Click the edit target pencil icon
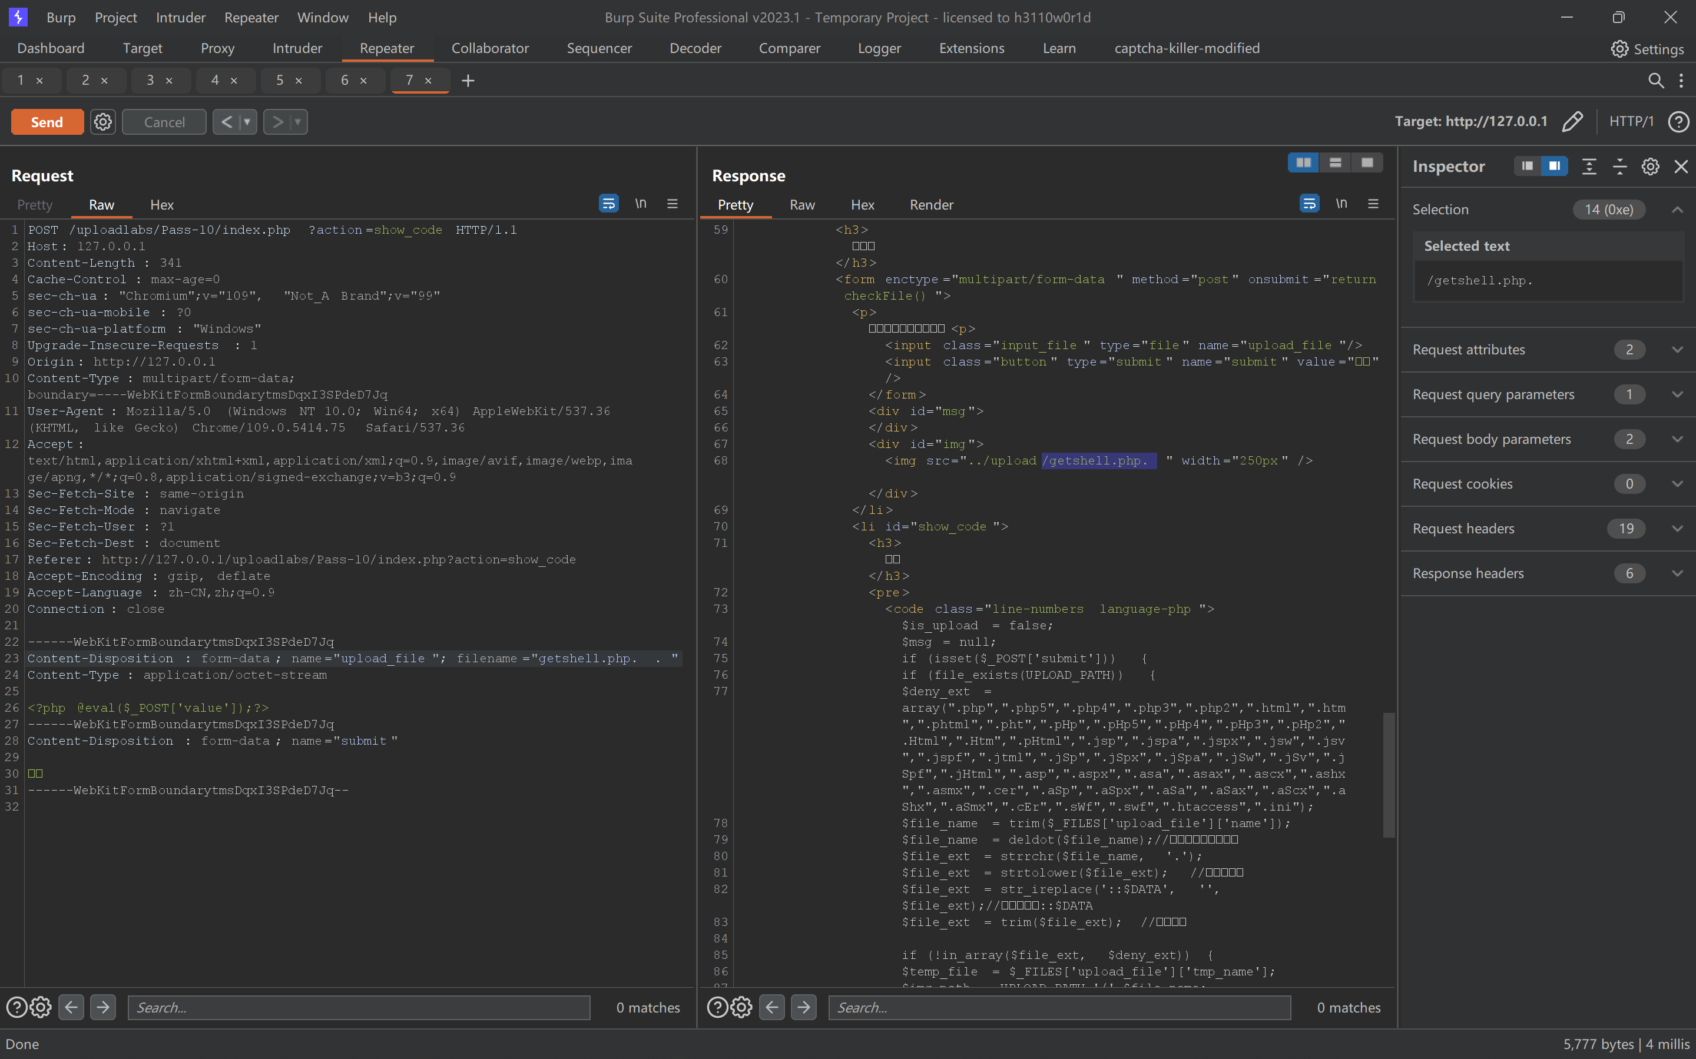 (x=1572, y=121)
